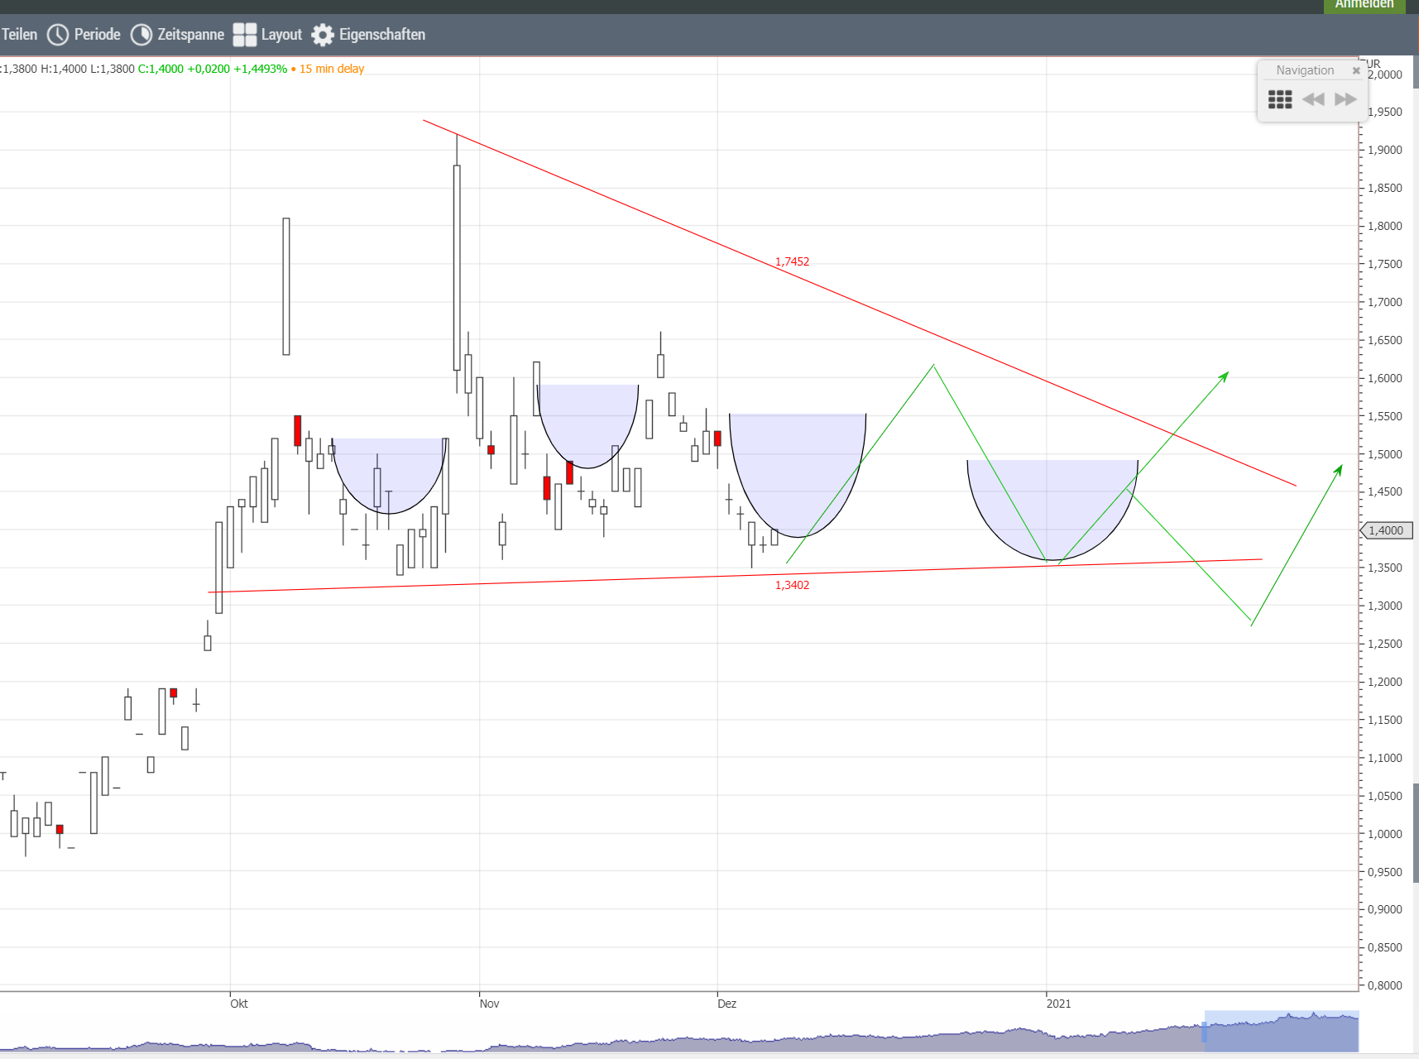Open the Layout dropdown menu
This screenshot has height=1059, width=1419.
tap(281, 35)
